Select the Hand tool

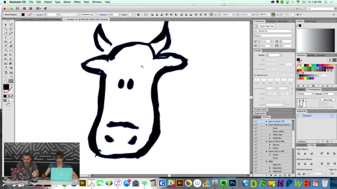tap(6, 81)
